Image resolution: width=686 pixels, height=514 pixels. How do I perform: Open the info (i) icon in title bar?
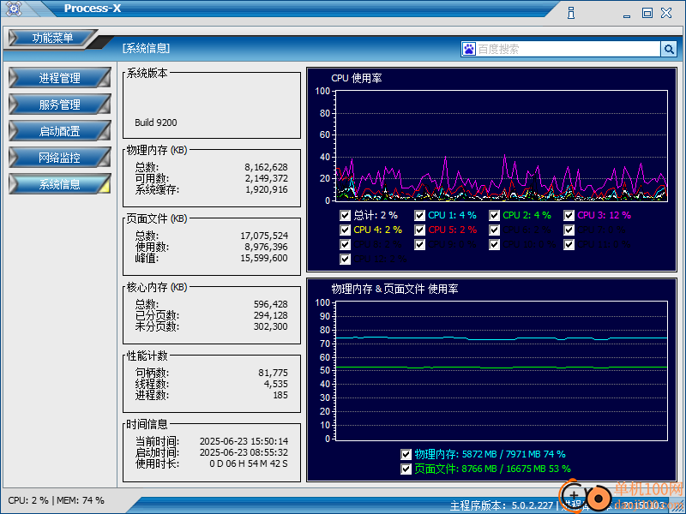pyautogui.click(x=571, y=13)
